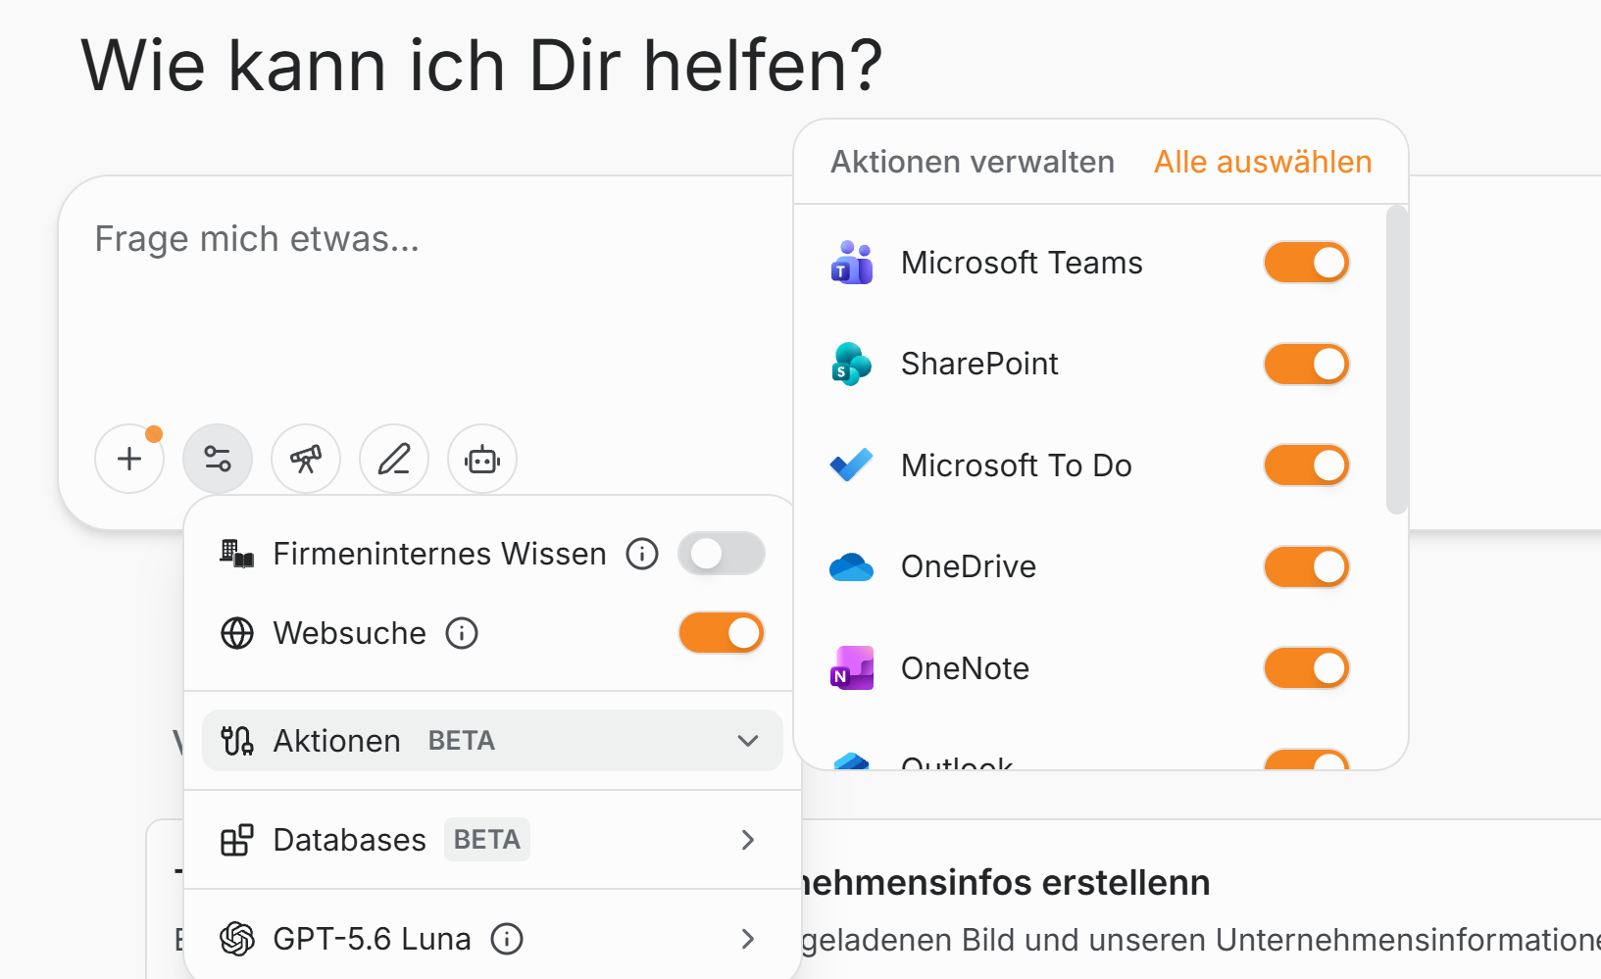
Task: Enable the Firmeninternes Wissen toggle
Action: [x=722, y=554]
